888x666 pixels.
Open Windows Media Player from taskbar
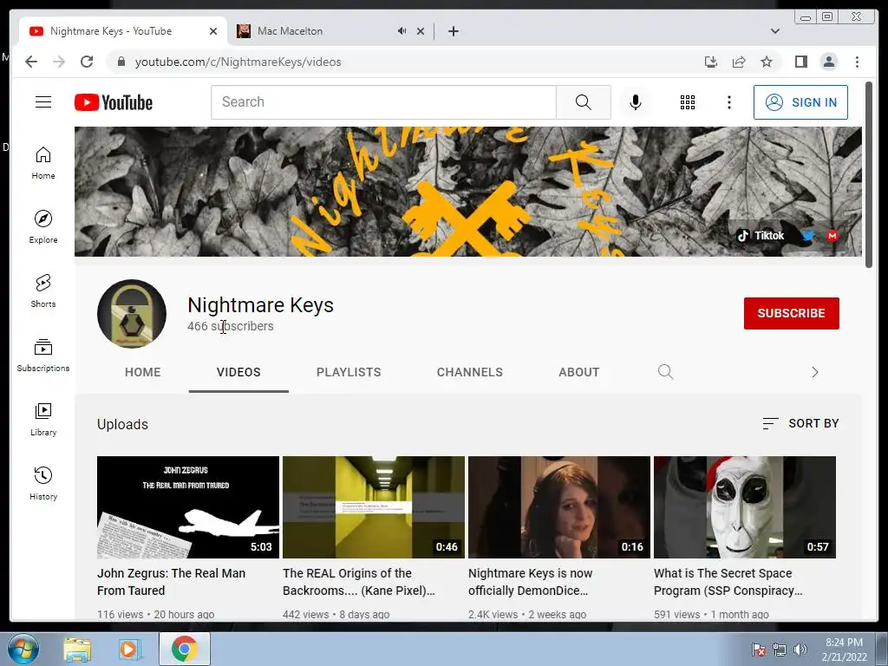point(130,649)
